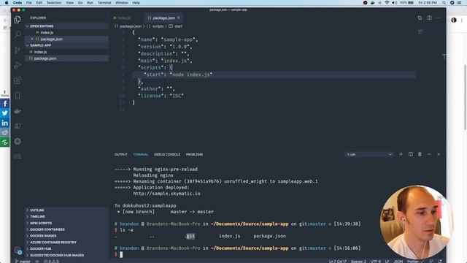
Task: Collapse the Open Editors section
Action: tap(66, 26)
